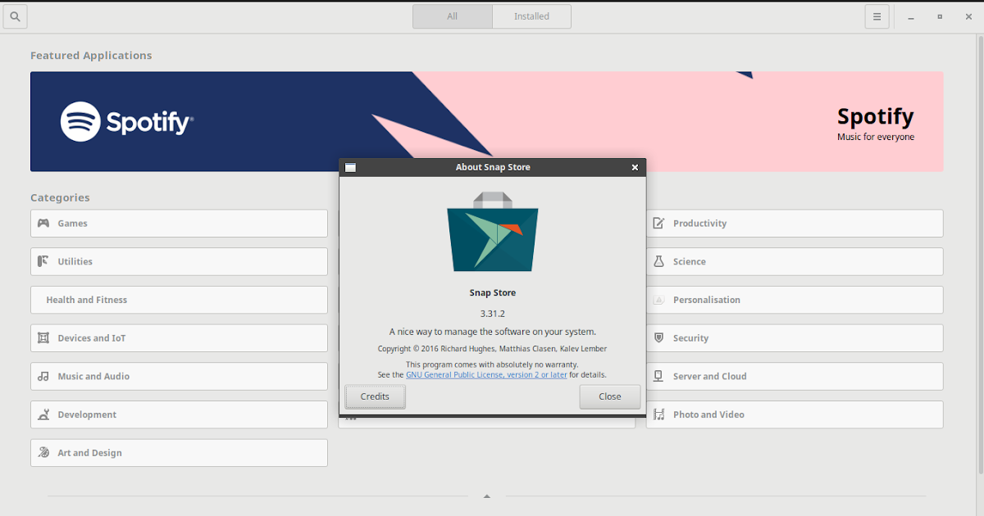Switch to the All tab
The height and width of the screenshot is (516, 984).
pos(453,16)
